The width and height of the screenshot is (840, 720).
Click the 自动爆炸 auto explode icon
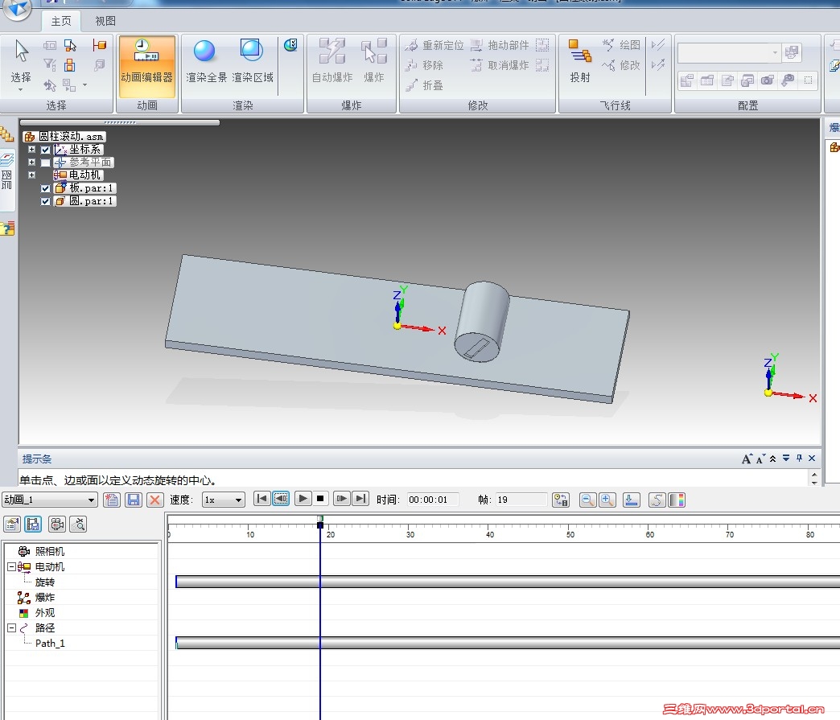pyautogui.click(x=332, y=60)
